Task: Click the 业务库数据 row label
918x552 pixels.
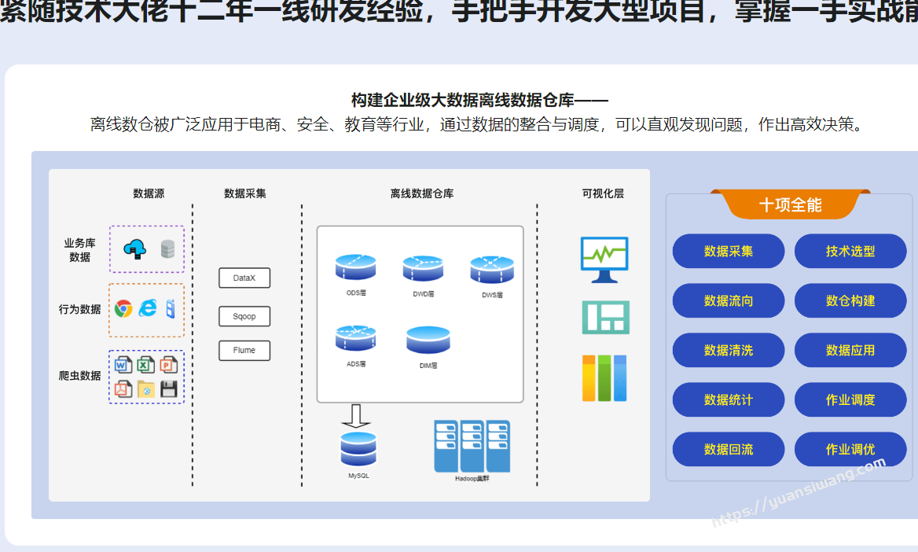Action: click(x=79, y=250)
